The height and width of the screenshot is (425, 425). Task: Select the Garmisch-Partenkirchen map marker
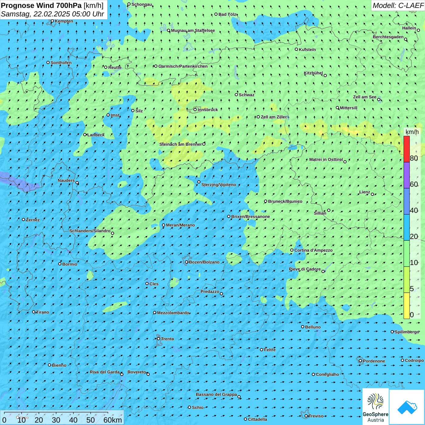pyautogui.click(x=156, y=66)
